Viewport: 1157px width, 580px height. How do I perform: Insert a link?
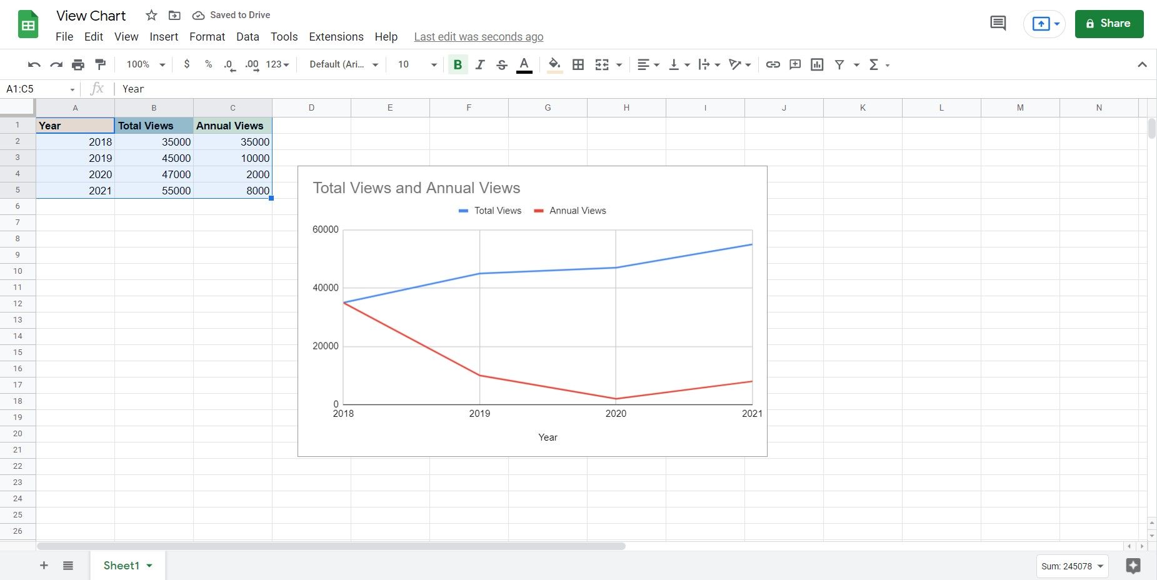[773, 64]
